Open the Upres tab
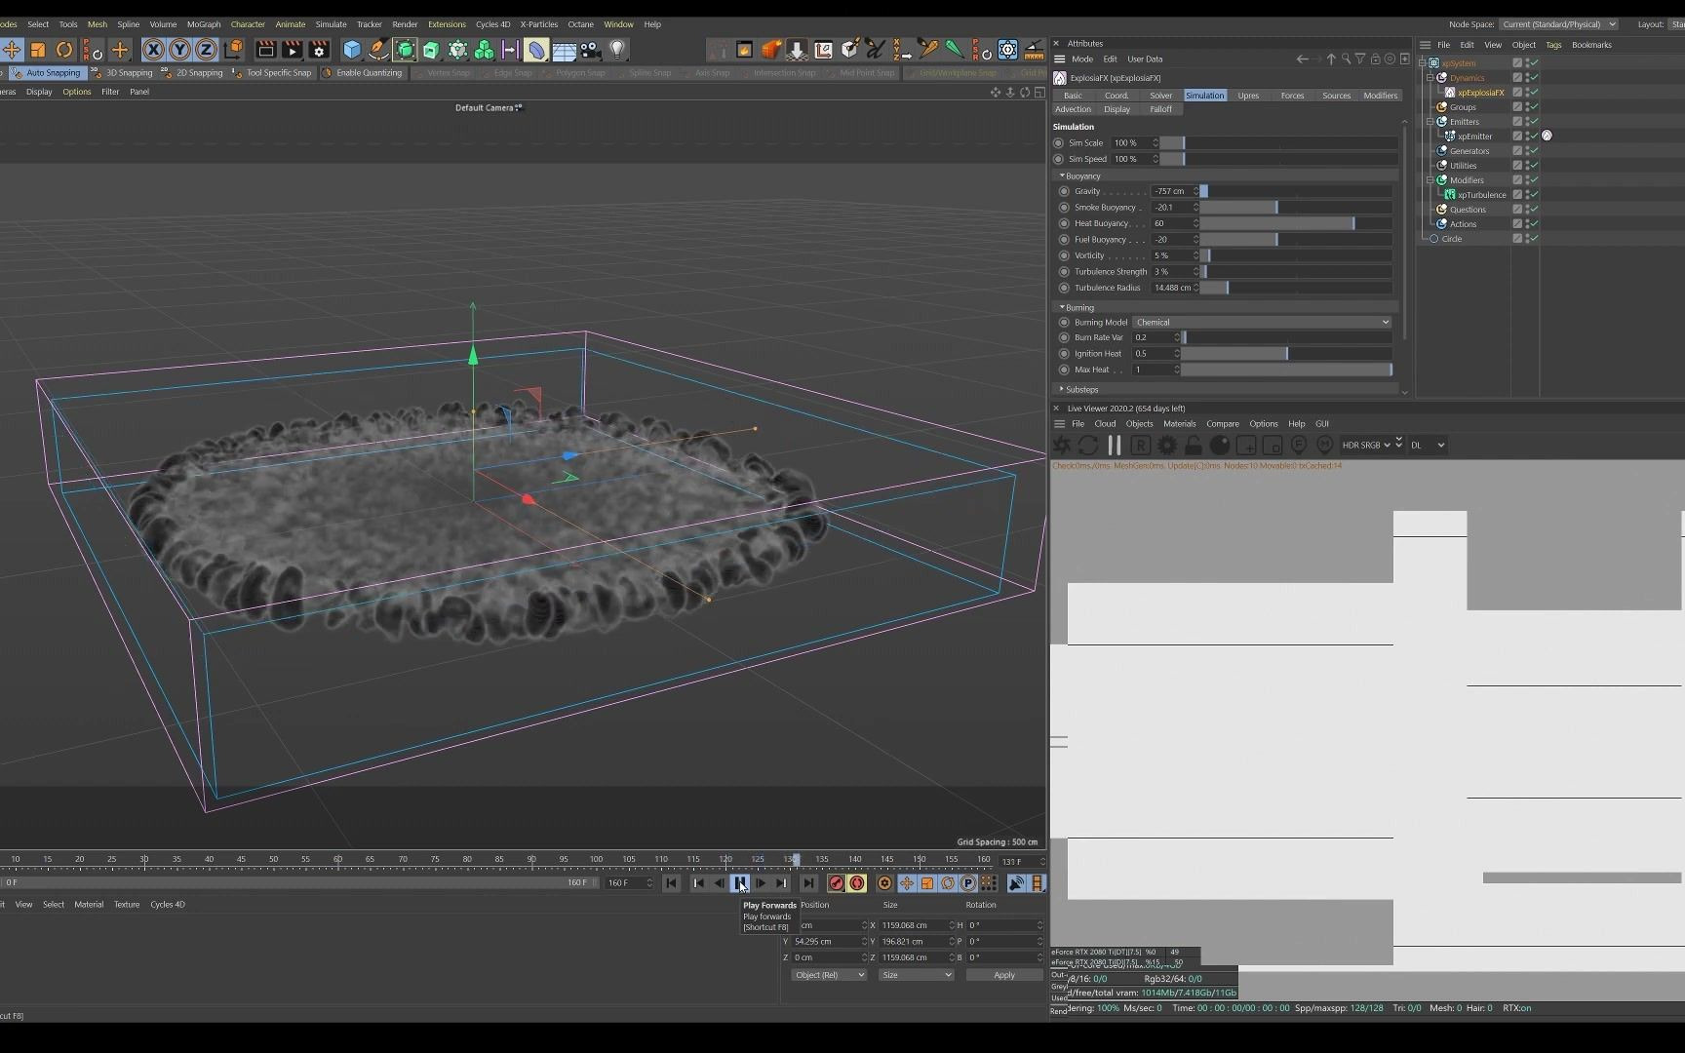This screenshot has height=1053, width=1685. tap(1248, 96)
